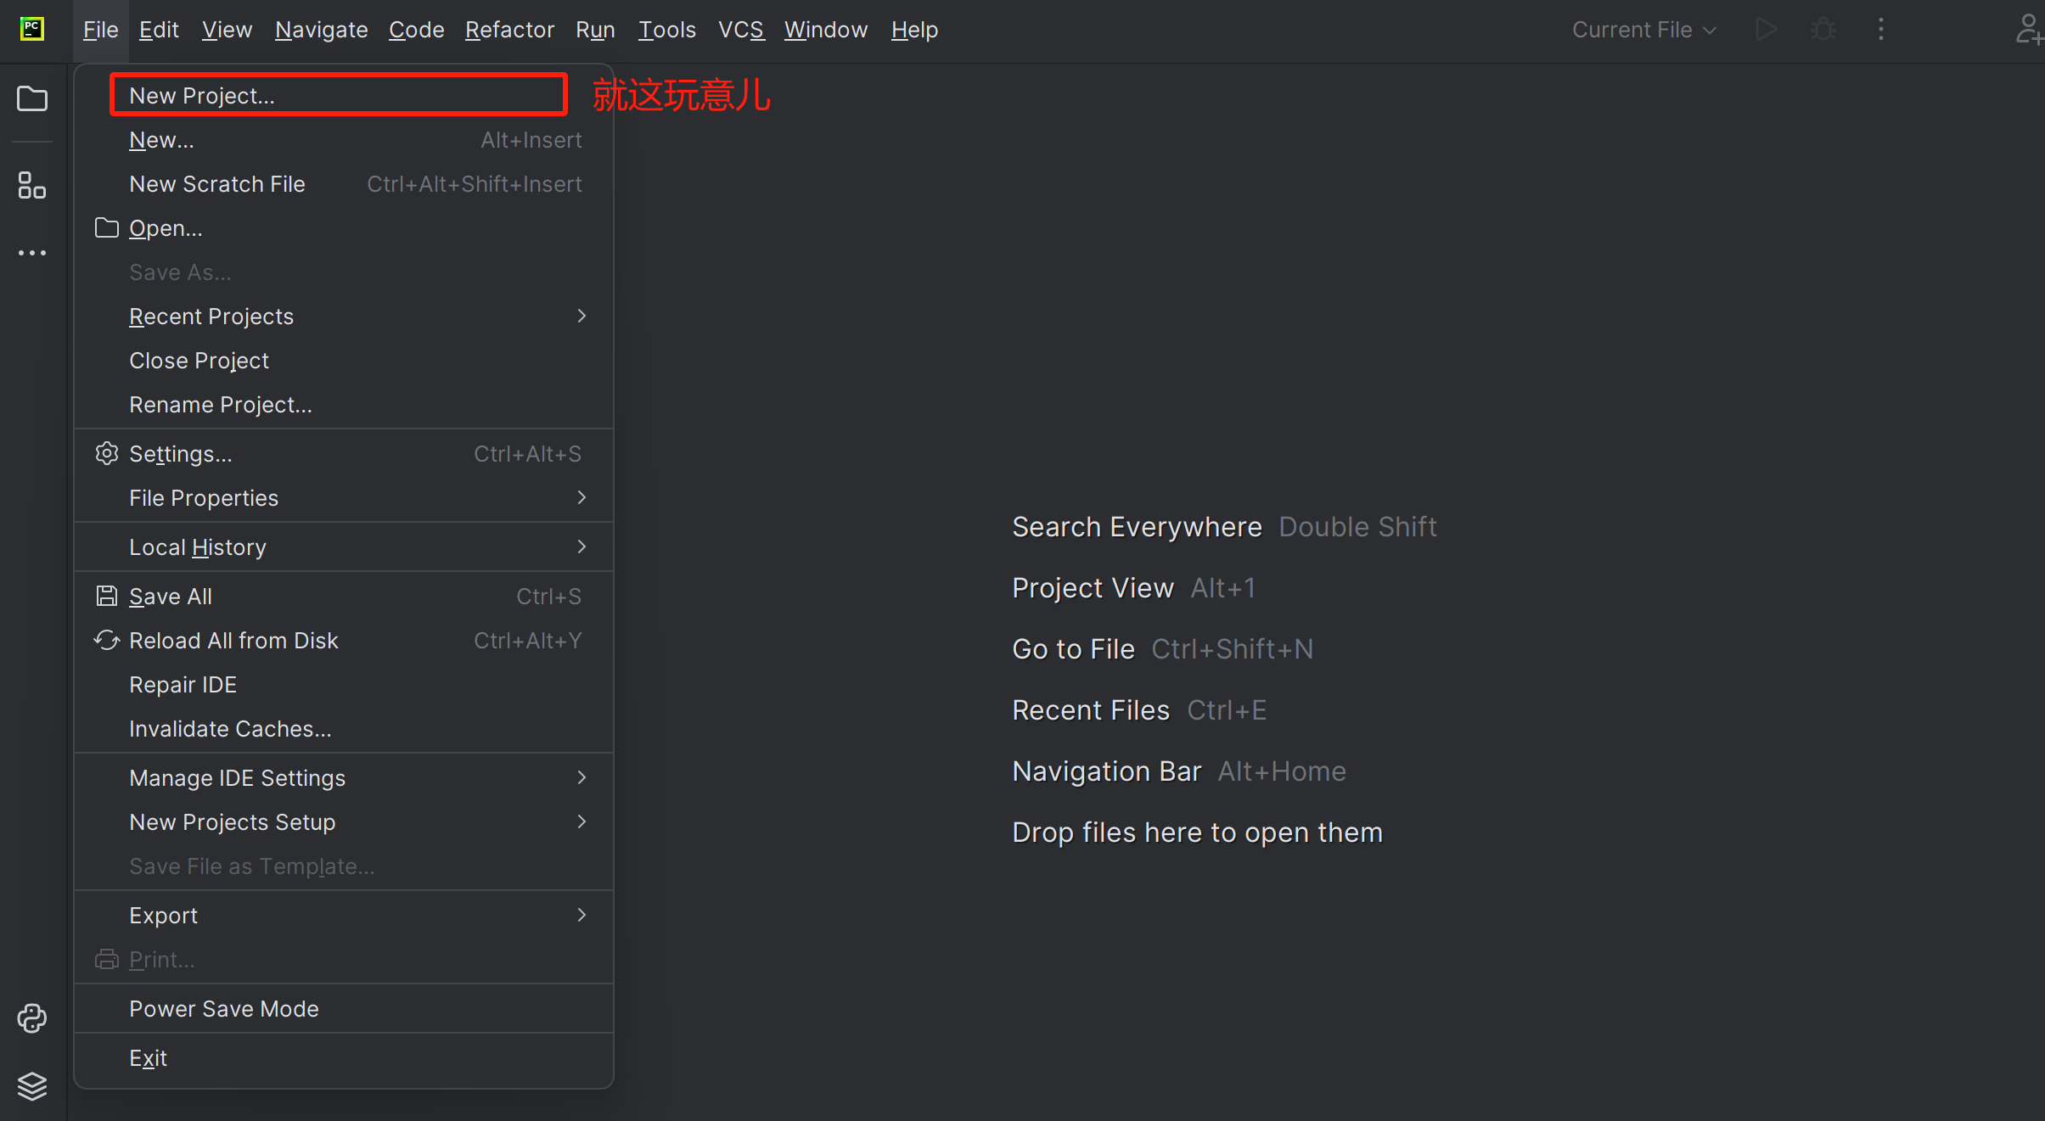2045x1121 pixels.
Task: Click the Run play icon in toolbar
Action: click(x=1766, y=30)
